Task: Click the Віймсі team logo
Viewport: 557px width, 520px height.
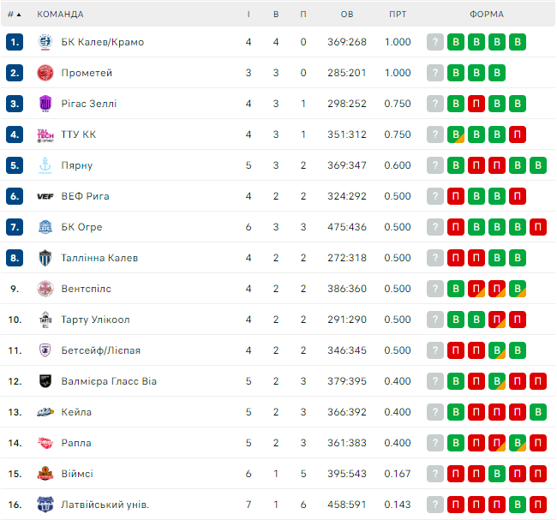Action: click(x=45, y=474)
